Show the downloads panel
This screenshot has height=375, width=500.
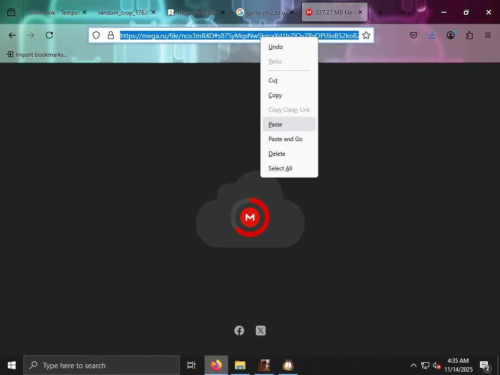432,35
